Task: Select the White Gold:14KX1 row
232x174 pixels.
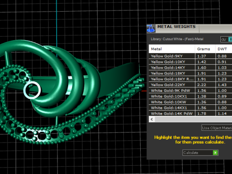Action: pos(190,108)
